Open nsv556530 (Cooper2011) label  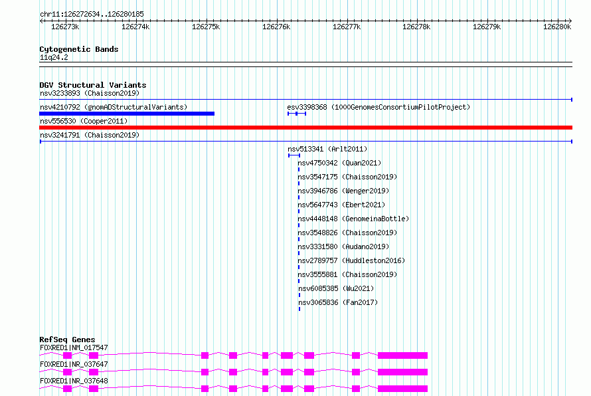[x=84, y=121]
